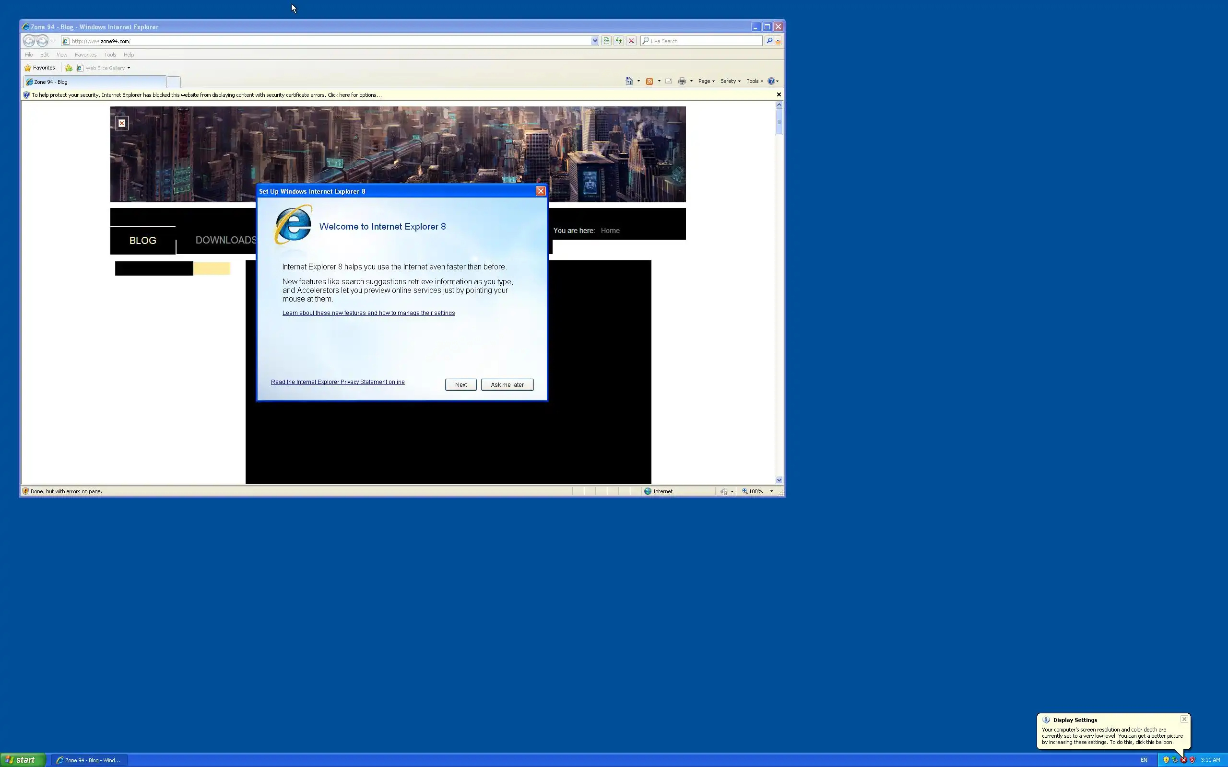The image size is (1228, 767).
Task: Click the red Stop loading icon
Action: [631, 41]
